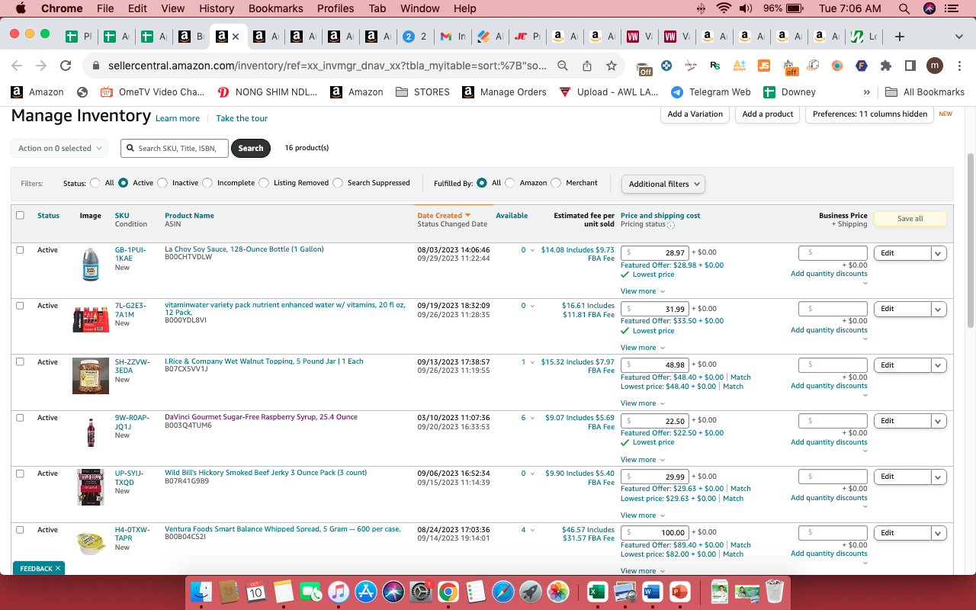Switch to the Gmail tab in Chrome
The image size is (976, 610).
tap(453, 37)
